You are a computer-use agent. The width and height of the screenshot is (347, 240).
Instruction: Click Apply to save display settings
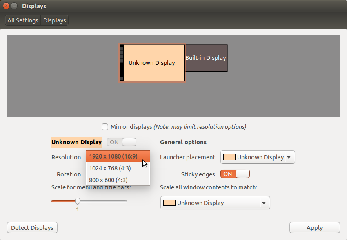pyautogui.click(x=314, y=228)
